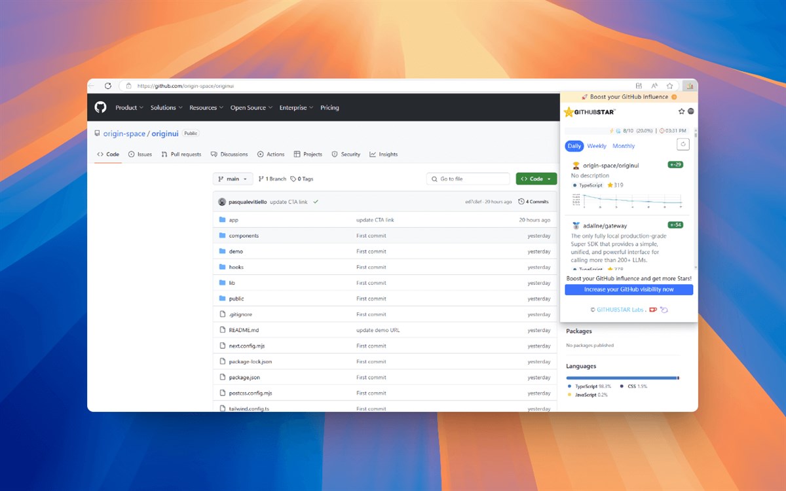
Task: Expand the Open Source menu
Action: pos(252,108)
